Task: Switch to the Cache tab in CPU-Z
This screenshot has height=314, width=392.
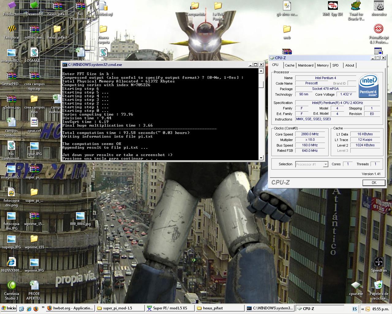Action: (289, 65)
